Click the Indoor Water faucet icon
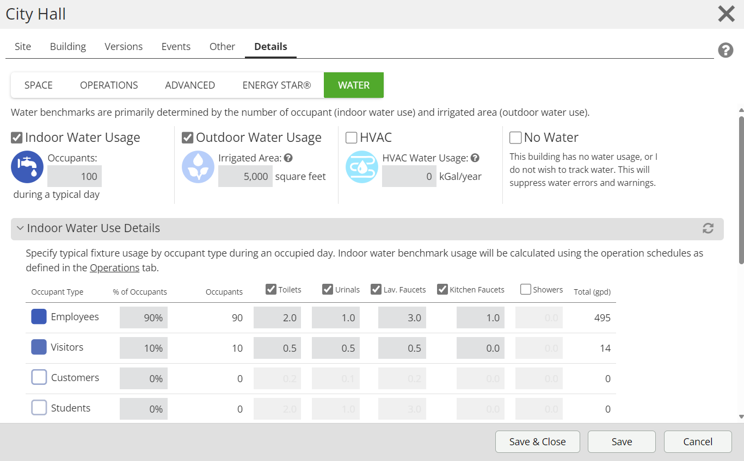 (x=27, y=167)
